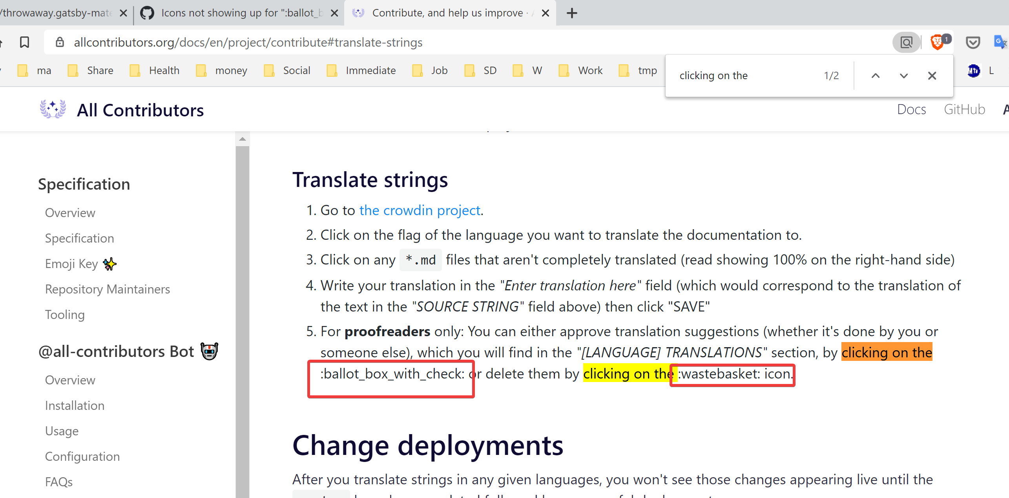
Task: Click the All Contributors logo icon
Action: click(53, 110)
